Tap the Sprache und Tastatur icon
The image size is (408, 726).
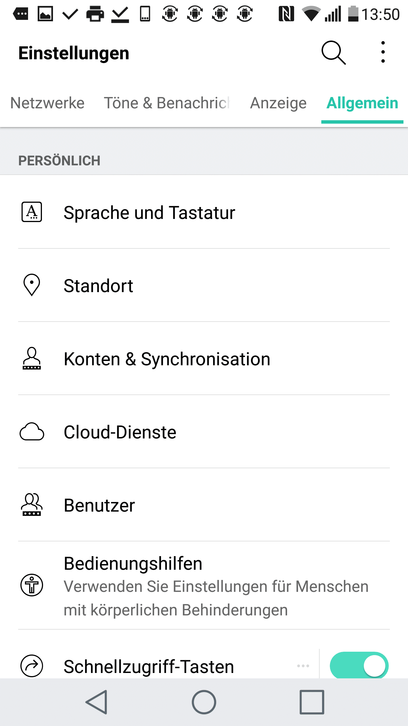coord(32,212)
